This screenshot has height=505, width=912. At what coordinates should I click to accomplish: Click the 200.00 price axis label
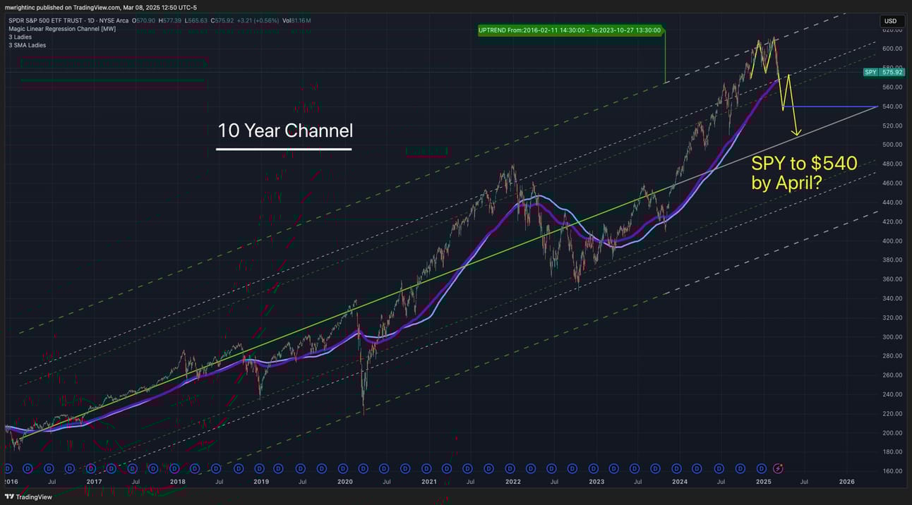[x=892, y=433]
